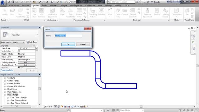The image size is (199, 112).
Task: Pick the Conduit tool
Action: click(125, 12)
